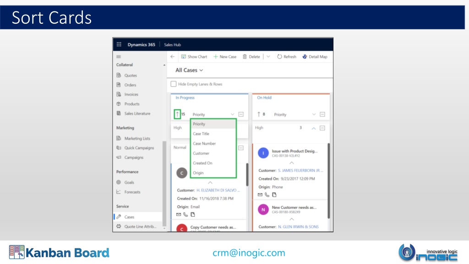Click email icon on Issue with Product card
Viewport: 469px width, 264px height.
pos(260,194)
